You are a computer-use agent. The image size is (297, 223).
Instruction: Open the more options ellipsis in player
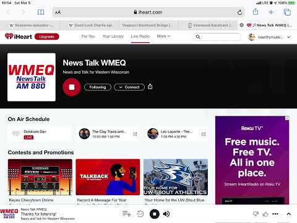coord(275,214)
